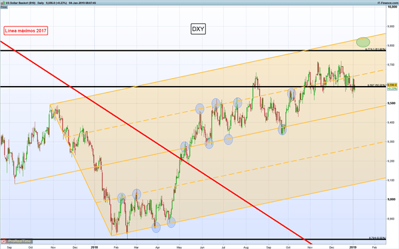This screenshot has height=249, width=399.
Task: Select the 'Línea máximos 2017' text box
Action: (x=26, y=30)
